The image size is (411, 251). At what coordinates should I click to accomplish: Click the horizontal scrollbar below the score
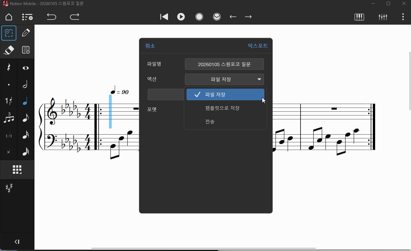pyautogui.click(x=203, y=248)
